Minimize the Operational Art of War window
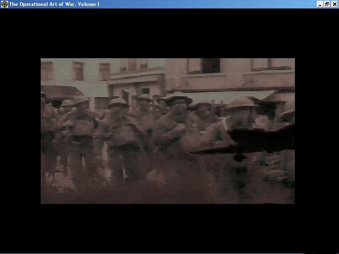 [x=320, y=4]
